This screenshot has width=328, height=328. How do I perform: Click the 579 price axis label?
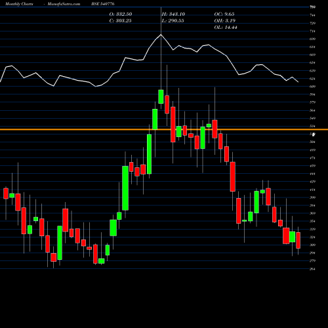coord(312,102)
